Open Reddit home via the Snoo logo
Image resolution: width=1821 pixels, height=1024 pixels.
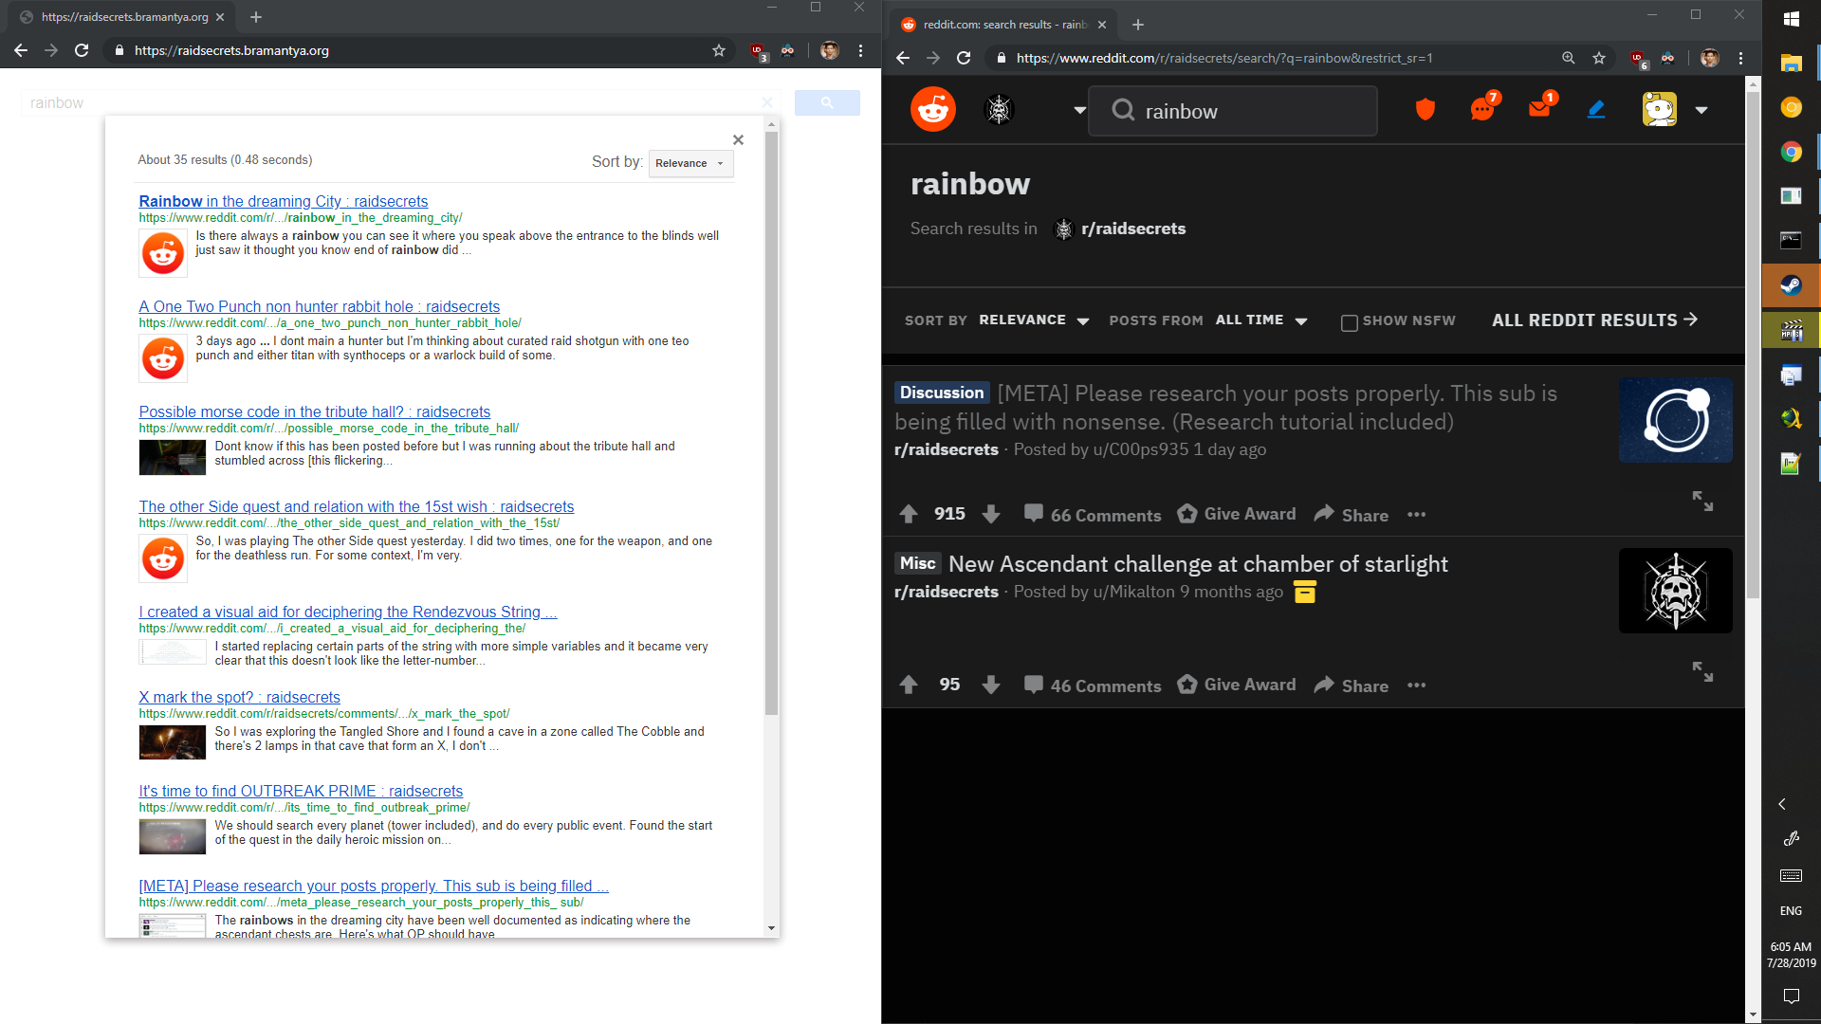pos(932,109)
